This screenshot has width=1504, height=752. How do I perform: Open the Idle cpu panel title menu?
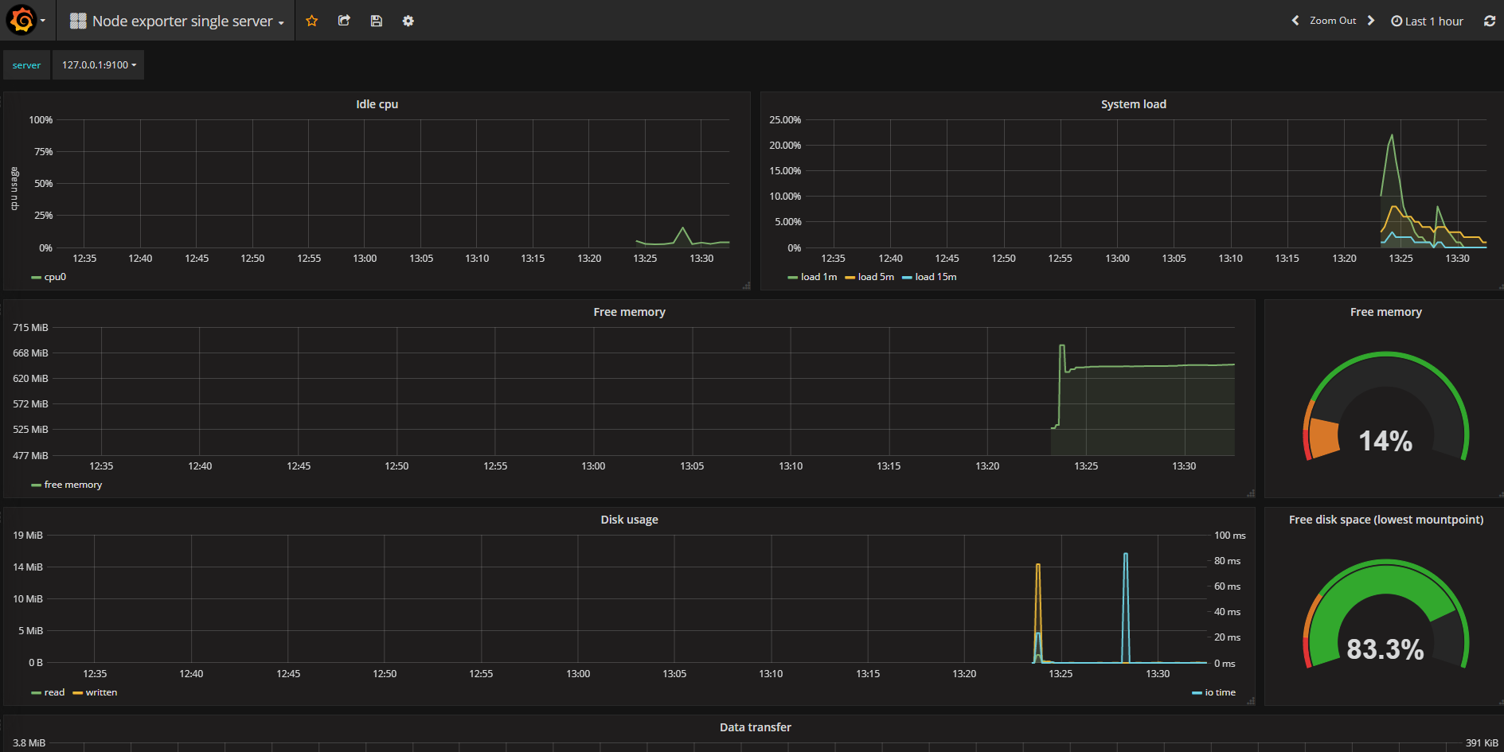(x=377, y=104)
